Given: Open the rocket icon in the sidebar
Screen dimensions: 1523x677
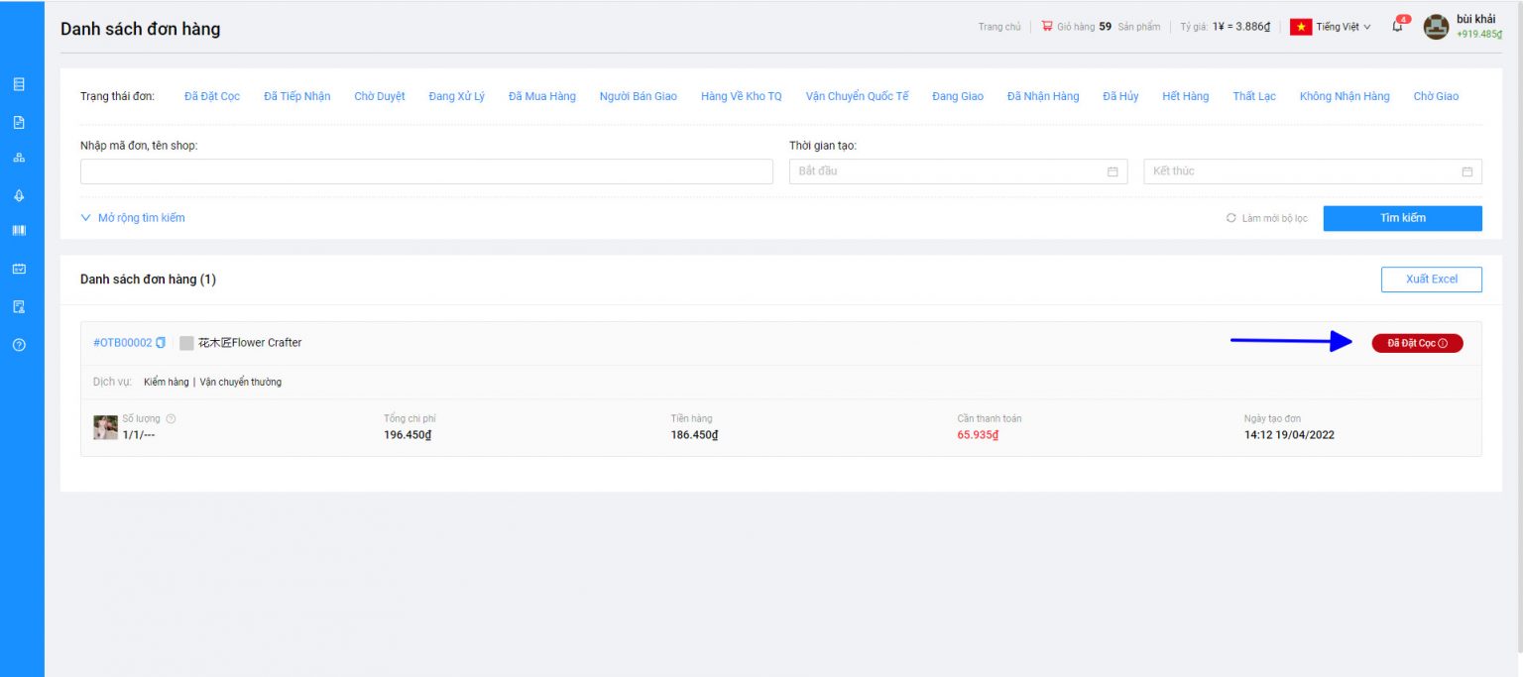Looking at the screenshot, I should pyautogui.click(x=19, y=195).
